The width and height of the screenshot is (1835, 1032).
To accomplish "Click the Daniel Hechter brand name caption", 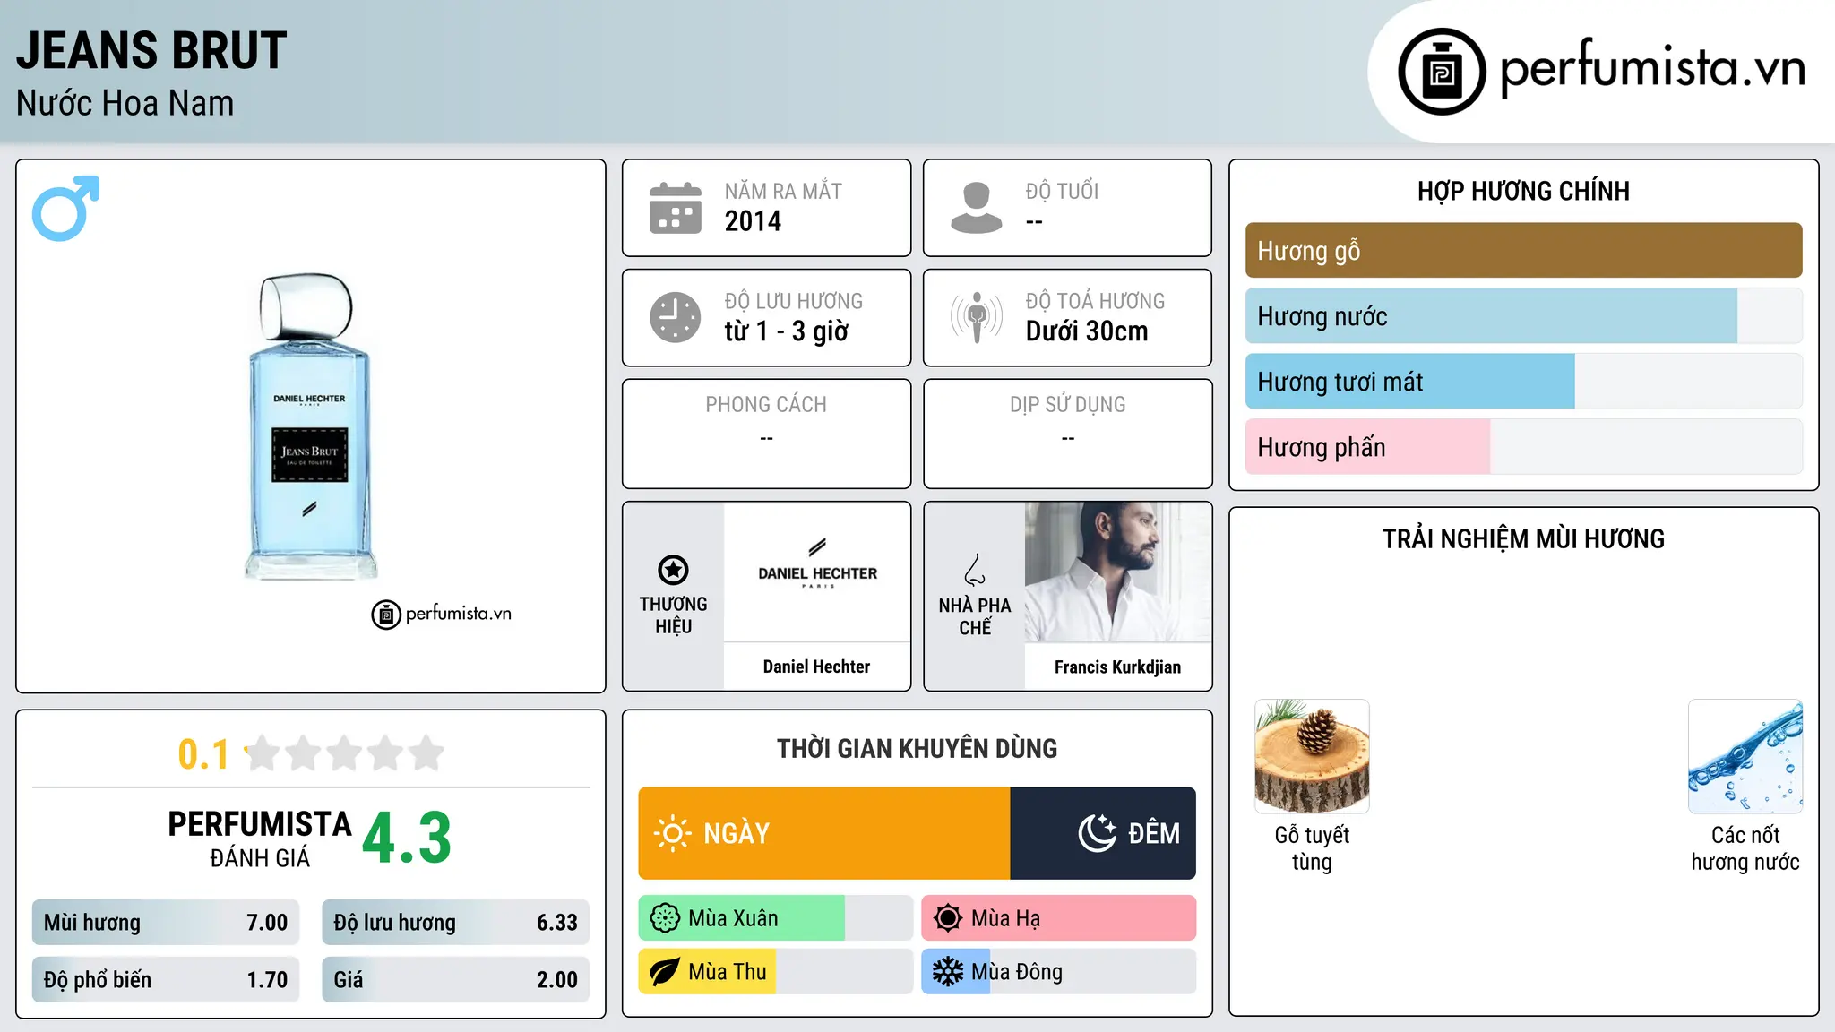I will [816, 666].
